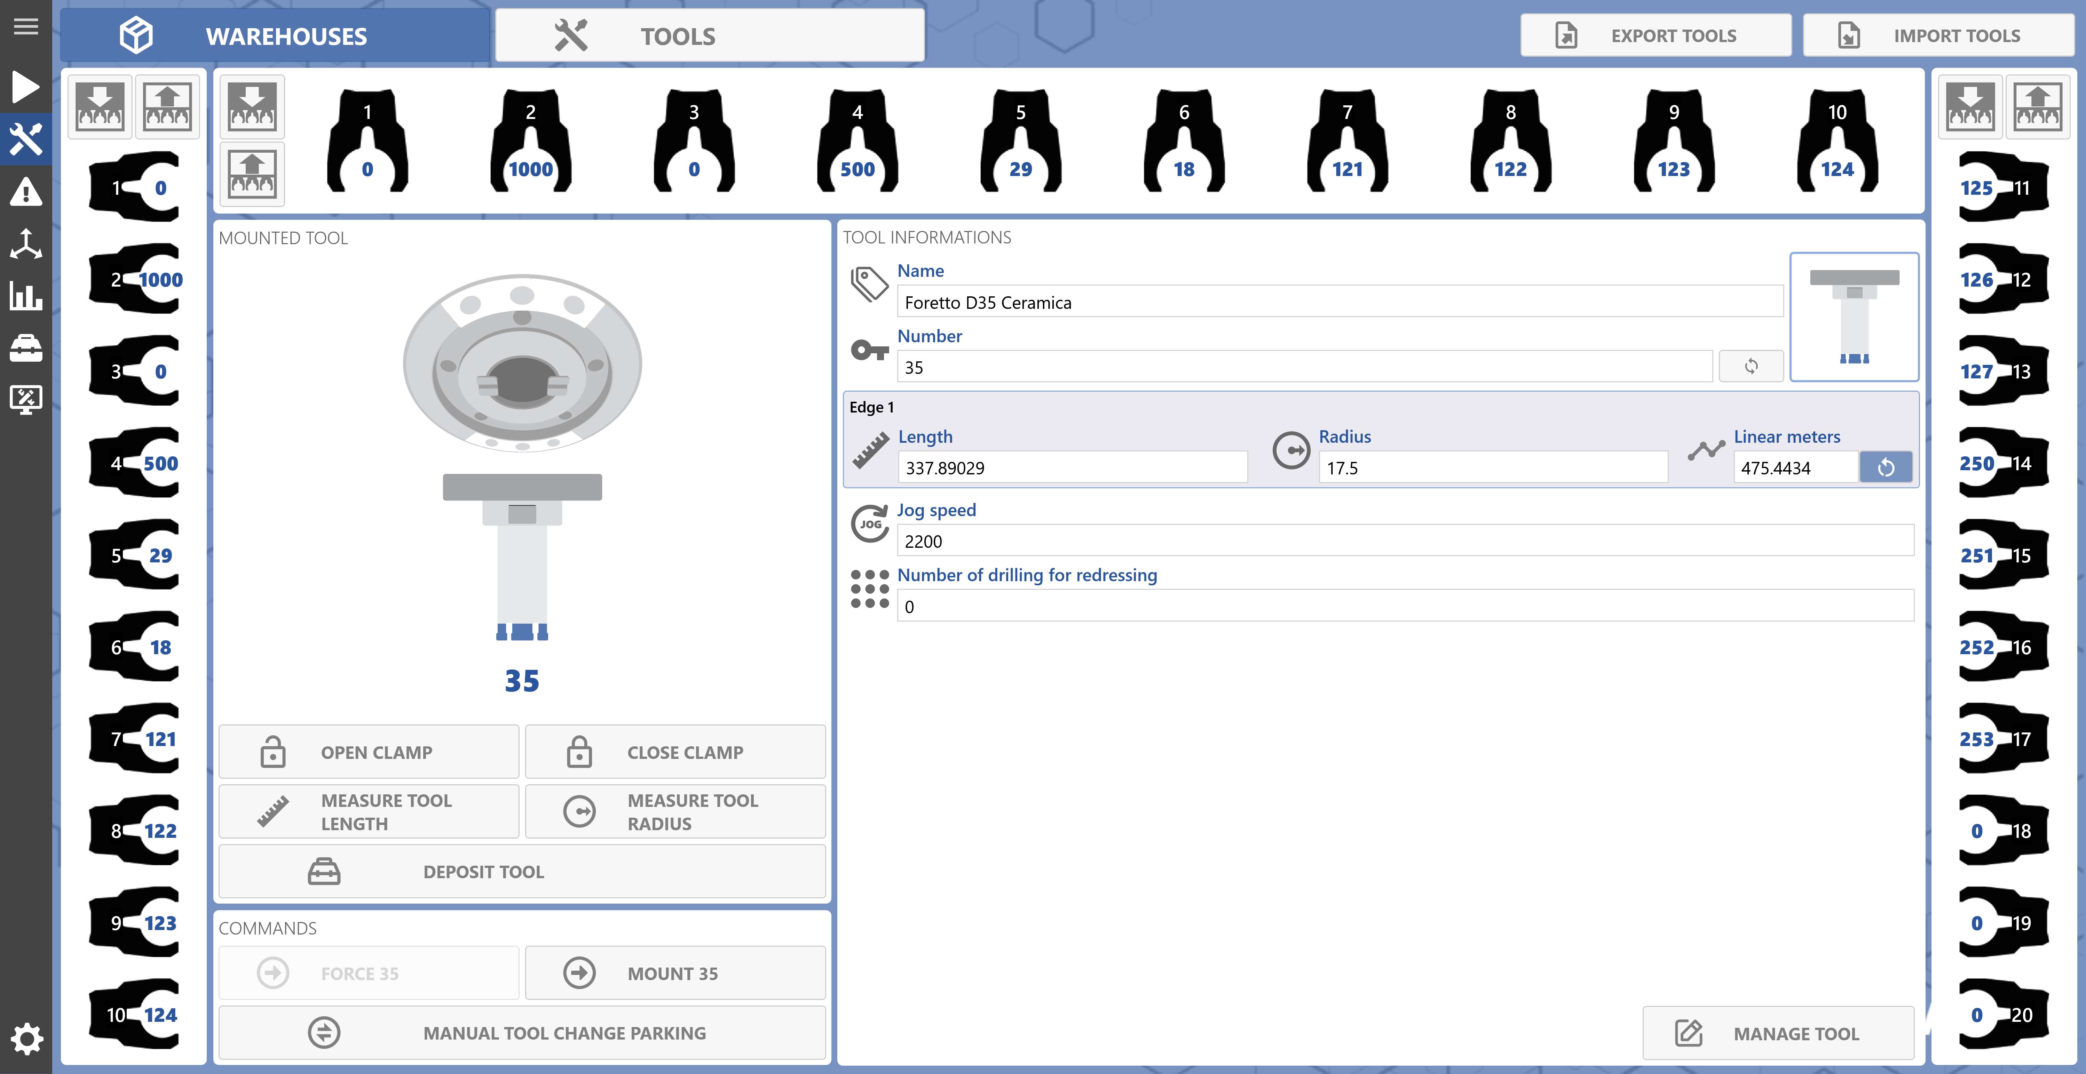Select right warehouse slot 14 with tool 250
This screenshot has width=2086, height=1074.
pos(2004,463)
